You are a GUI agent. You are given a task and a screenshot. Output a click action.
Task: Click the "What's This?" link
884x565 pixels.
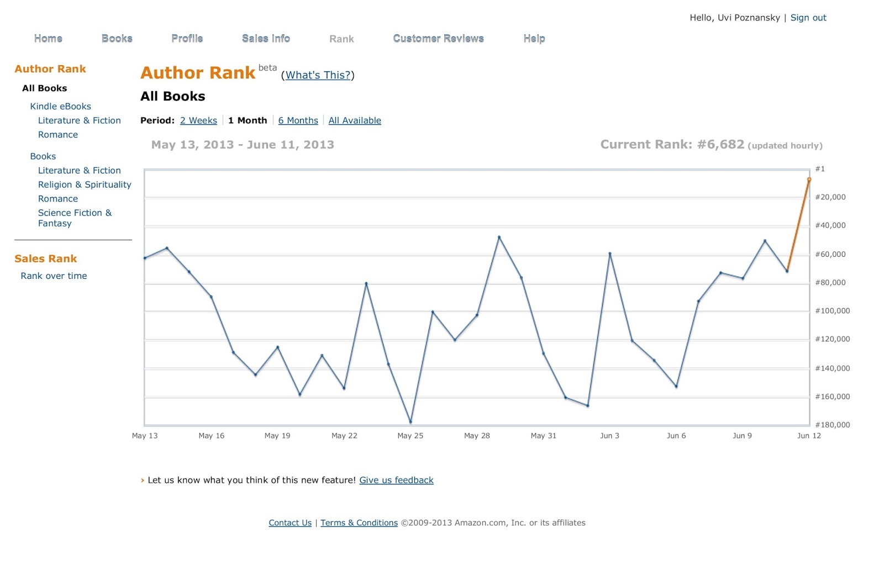click(318, 75)
